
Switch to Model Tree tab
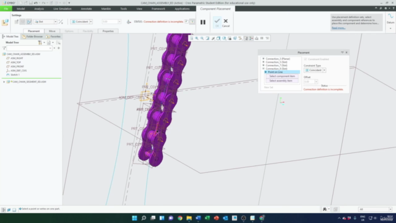(x=11, y=37)
